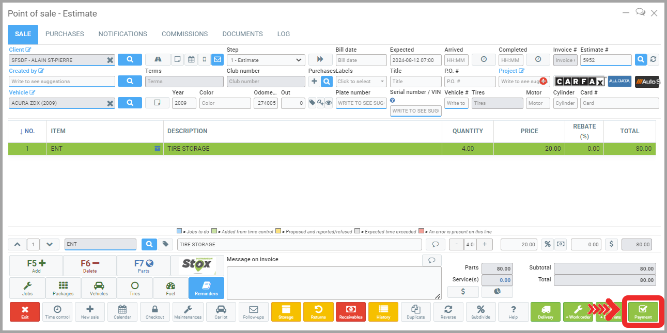Click the green Payment button
Viewport: 667px width, 333px height.
tap(643, 312)
